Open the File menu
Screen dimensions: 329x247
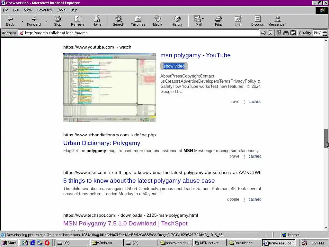pos(5,10)
